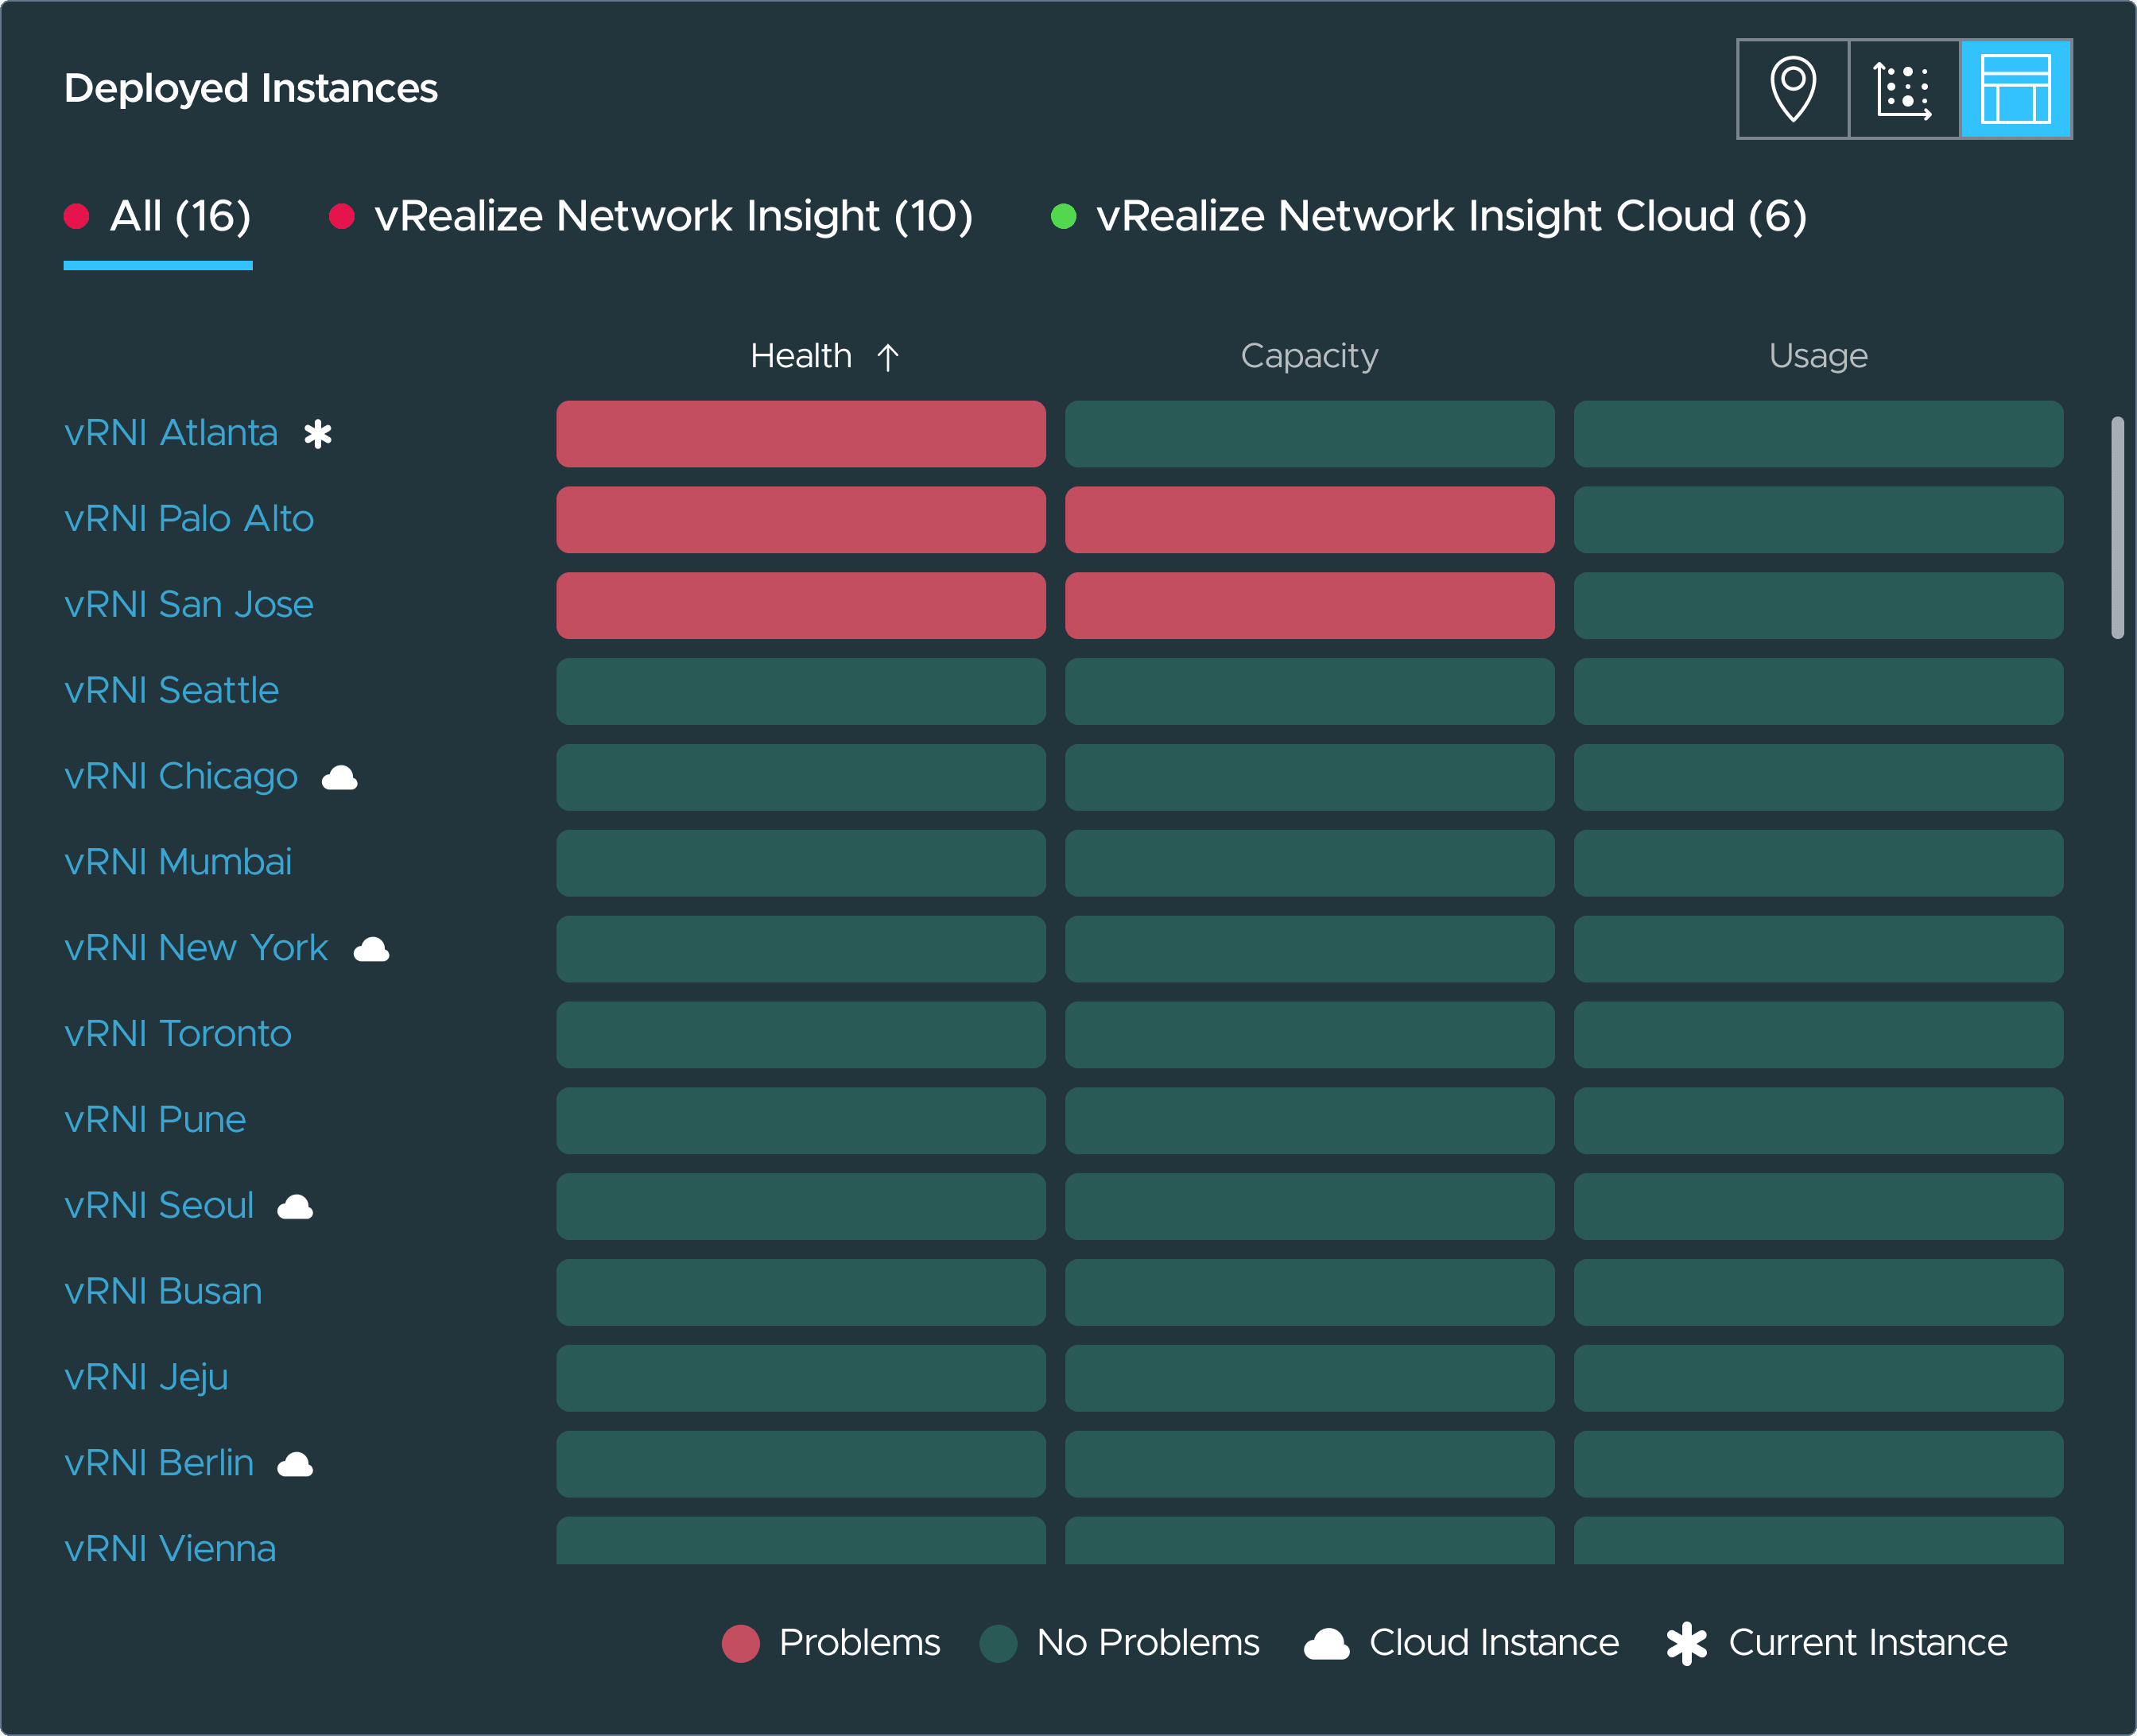Open the vRNI Vienna link
The height and width of the screenshot is (1736, 2137).
[x=170, y=1549]
